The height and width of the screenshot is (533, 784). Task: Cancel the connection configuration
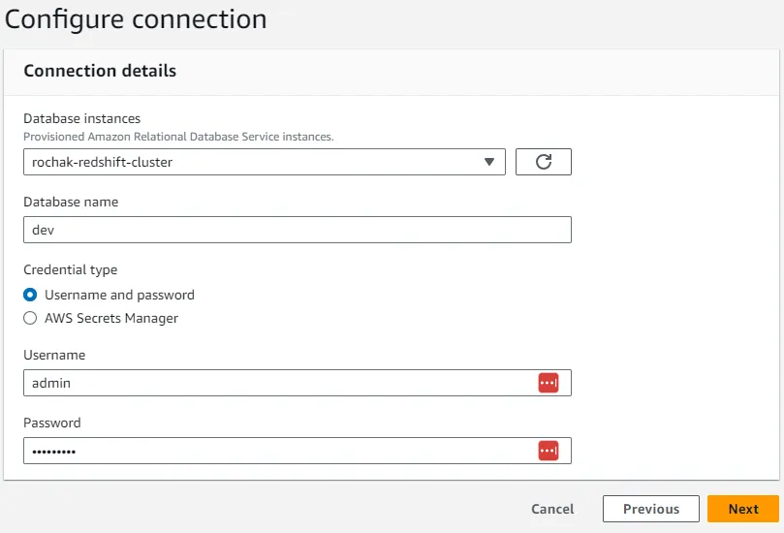pos(552,509)
